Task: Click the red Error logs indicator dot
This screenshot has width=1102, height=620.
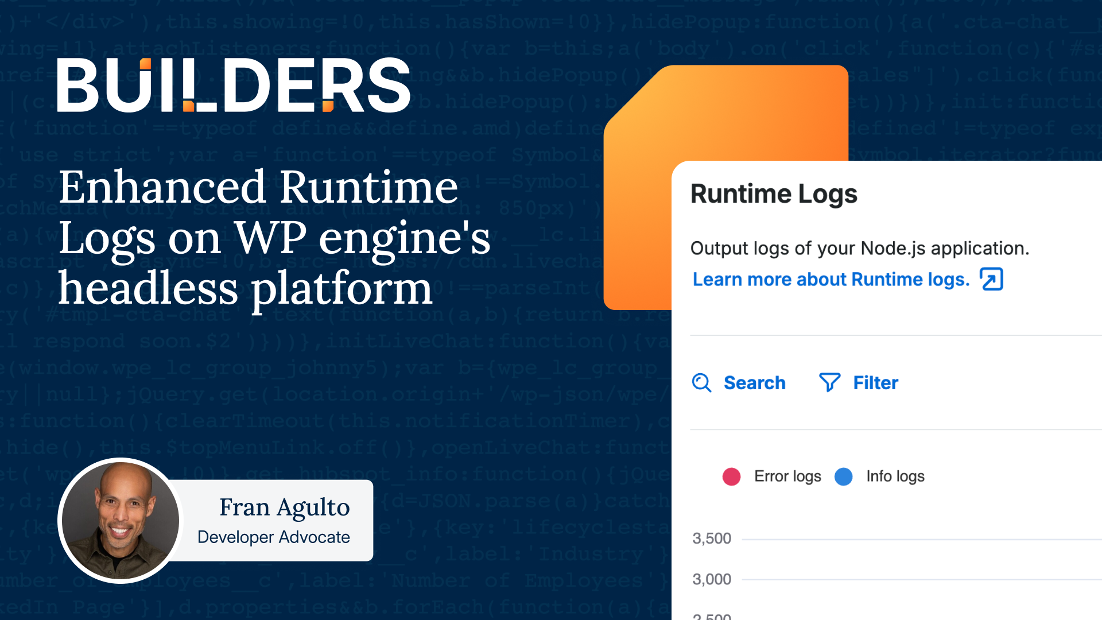Action: click(x=731, y=476)
